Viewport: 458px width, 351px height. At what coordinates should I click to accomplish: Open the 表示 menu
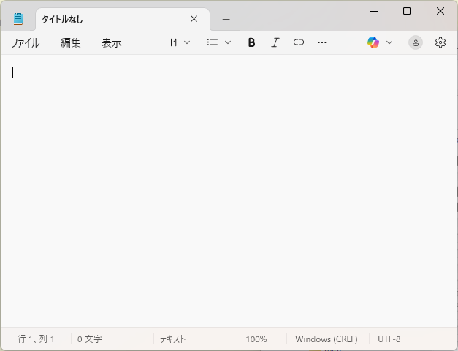pyautogui.click(x=112, y=42)
